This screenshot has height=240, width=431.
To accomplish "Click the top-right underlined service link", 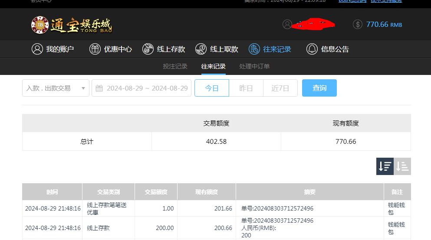I will point(386,1).
